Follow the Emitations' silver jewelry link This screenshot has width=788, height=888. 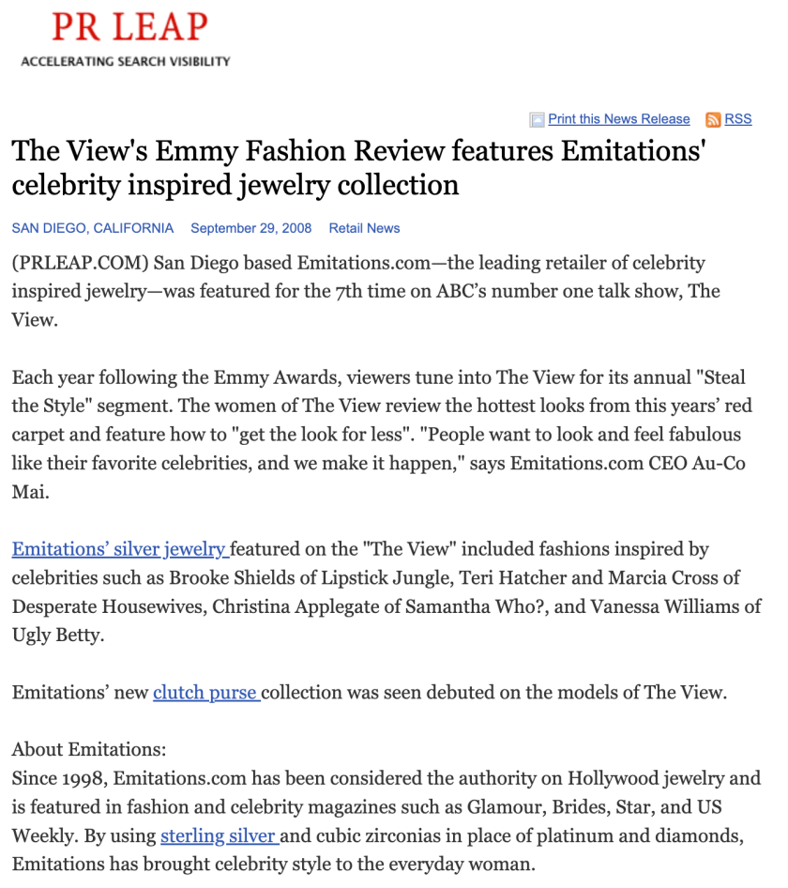(120, 549)
